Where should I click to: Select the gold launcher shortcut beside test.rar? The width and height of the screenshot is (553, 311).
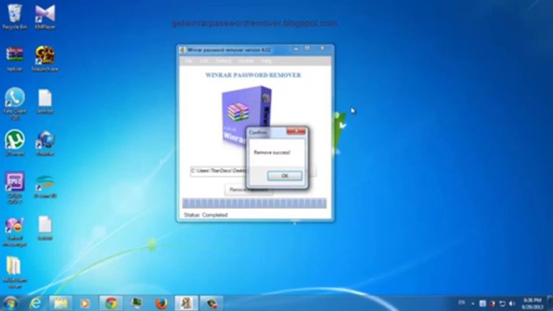pos(45,59)
